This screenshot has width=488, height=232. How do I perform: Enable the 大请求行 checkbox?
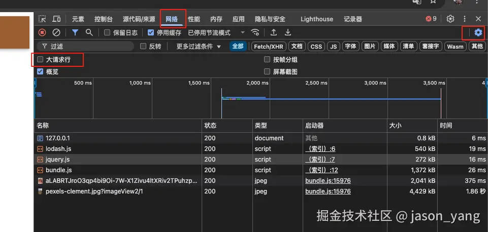coord(40,59)
